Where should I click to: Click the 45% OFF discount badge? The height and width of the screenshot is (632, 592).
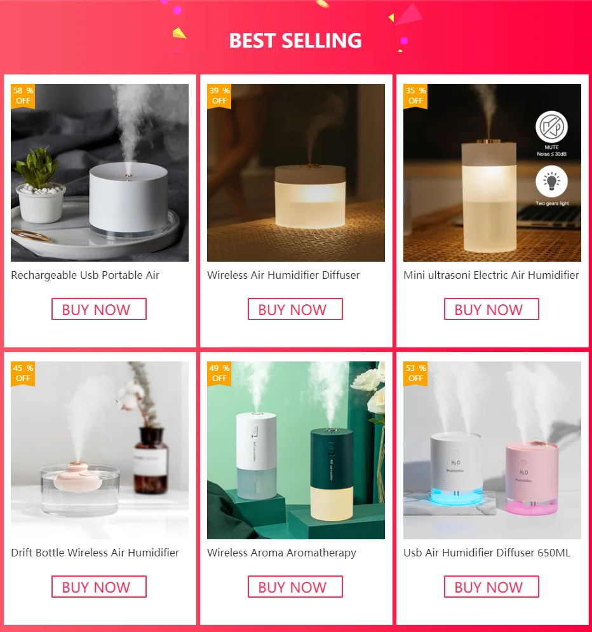(x=23, y=373)
